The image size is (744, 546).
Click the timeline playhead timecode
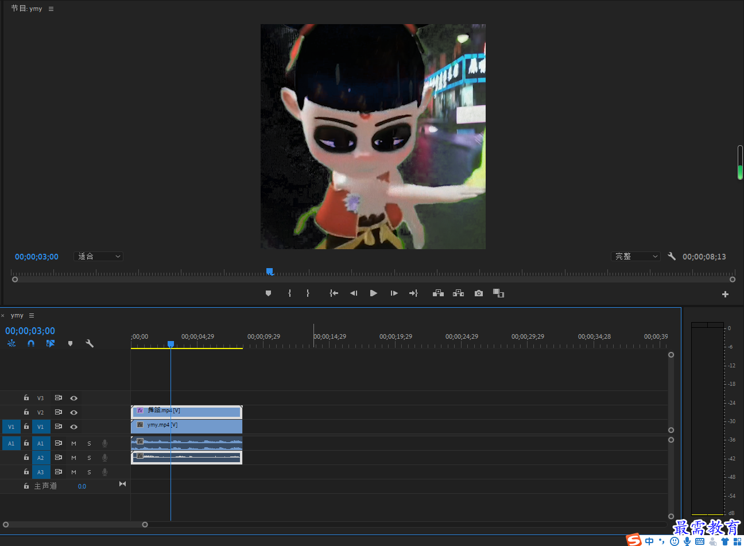coord(30,331)
